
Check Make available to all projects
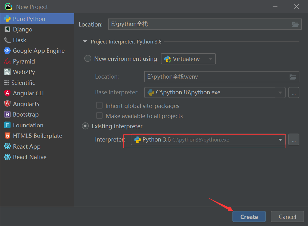[99, 116]
